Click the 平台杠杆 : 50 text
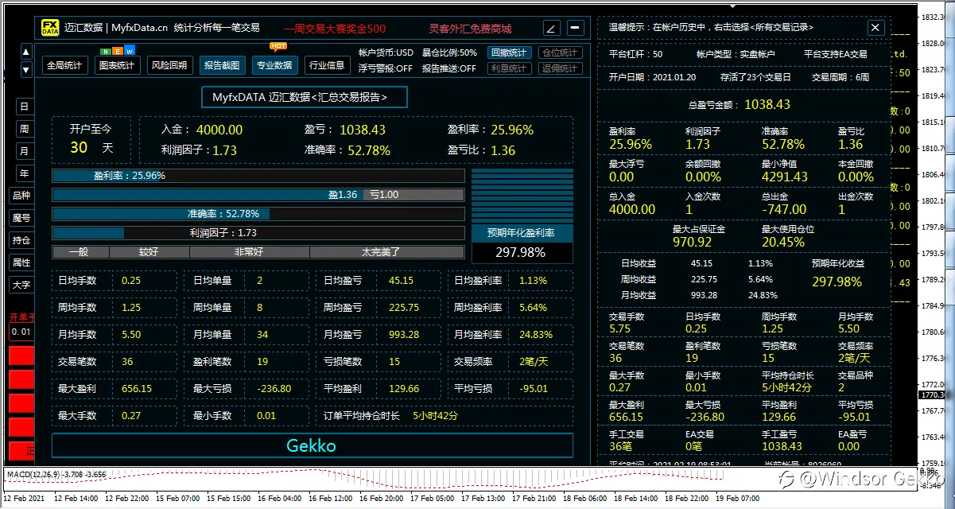This screenshot has height=509, width=955. click(635, 54)
